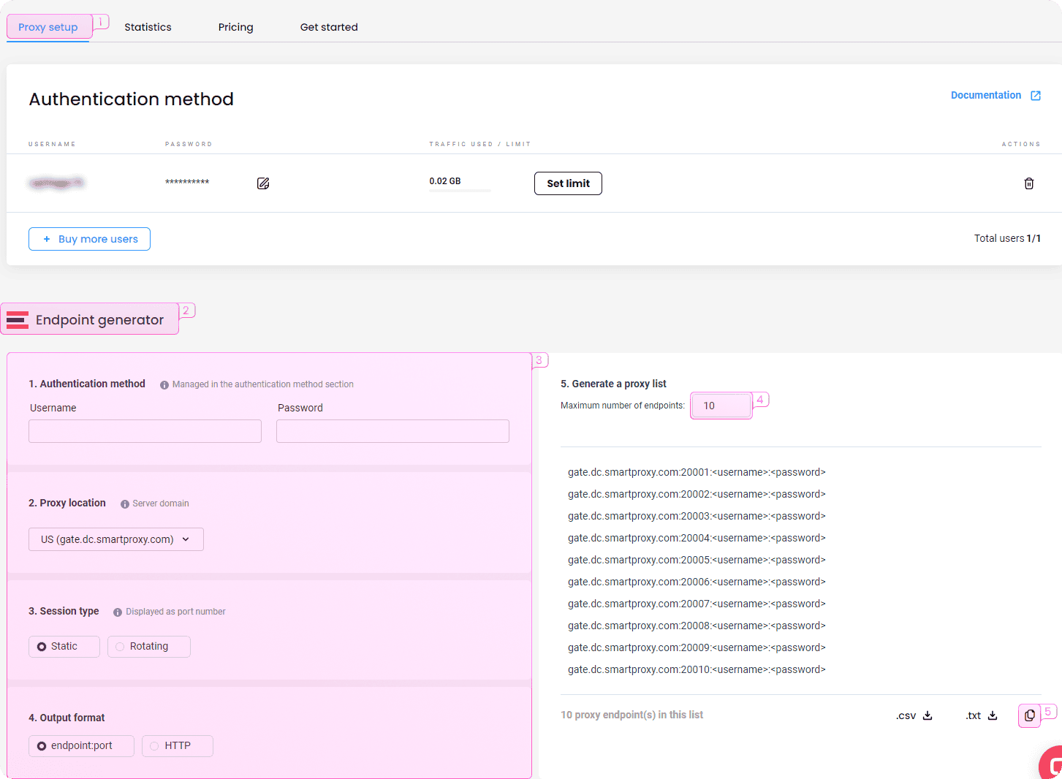Click the edit password pencil icon
Image resolution: width=1062 pixels, height=779 pixels.
263,183
